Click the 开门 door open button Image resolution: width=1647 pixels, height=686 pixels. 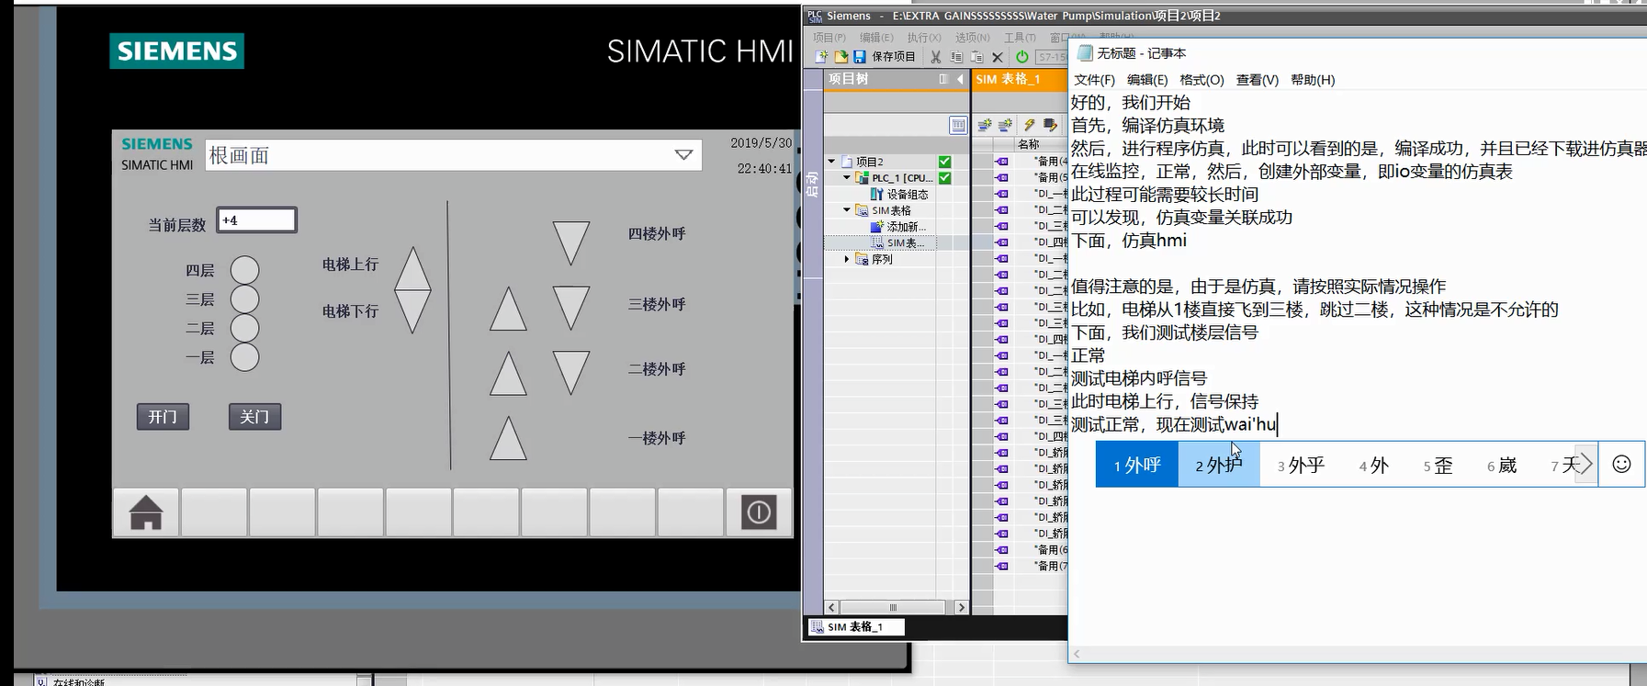(x=164, y=417)
